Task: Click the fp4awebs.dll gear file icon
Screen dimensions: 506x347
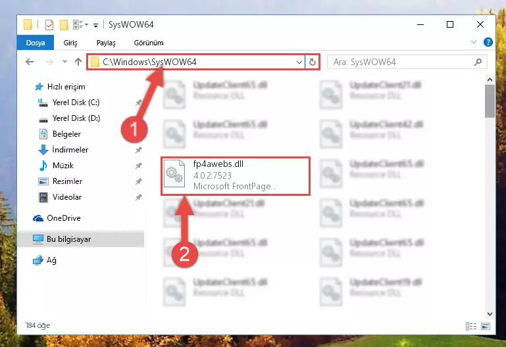Action: [x=174, y=174]
